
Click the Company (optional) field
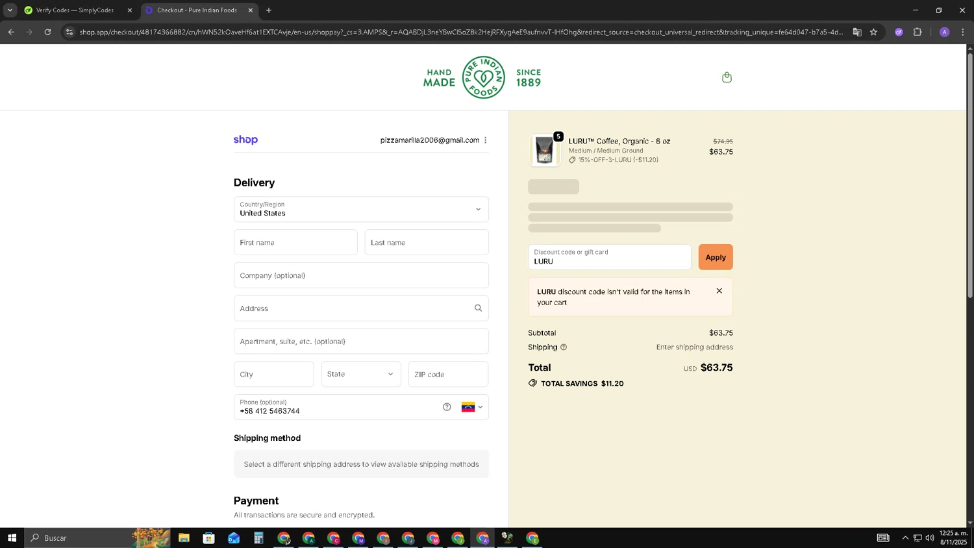[x=361, y=275]
